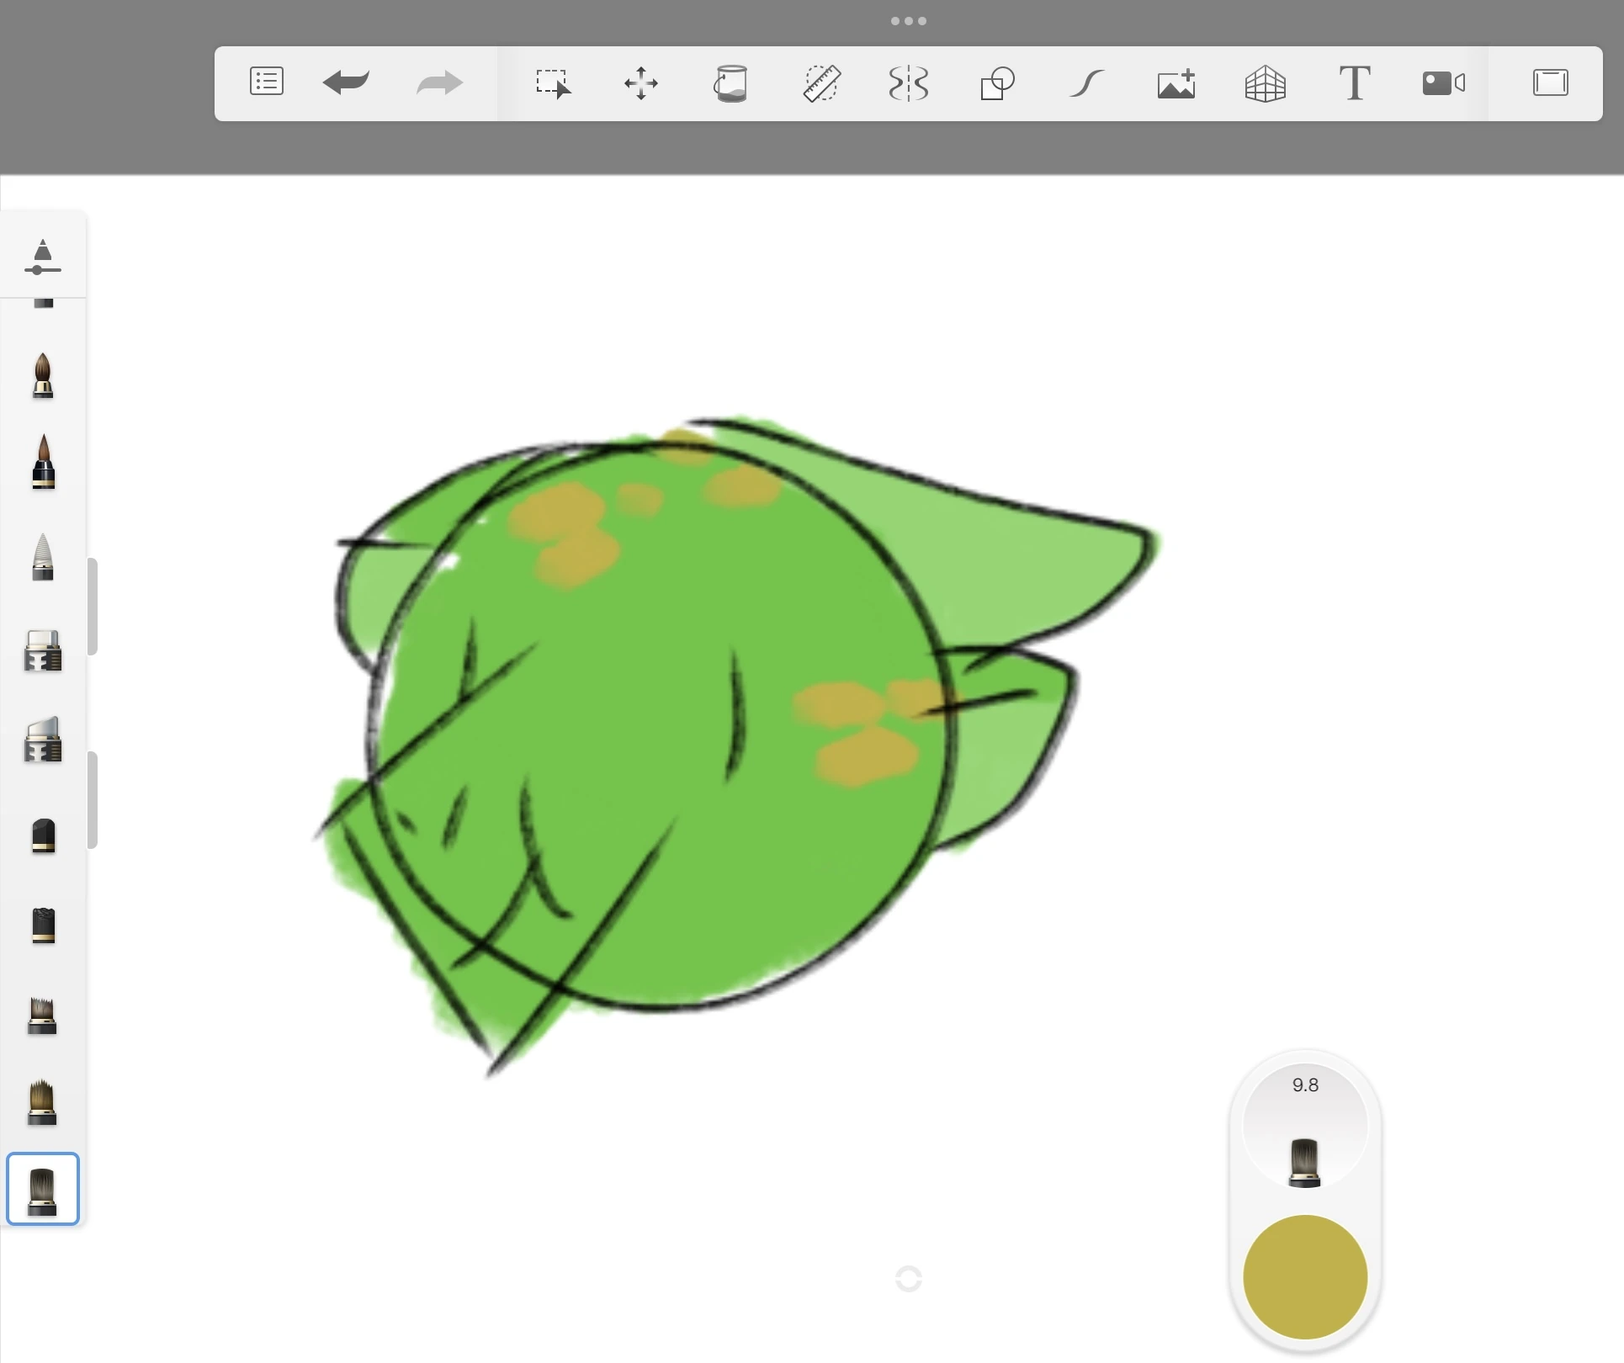Toggle the symmetry drawing tool
Screen dimensions: 1624x1363
pyautogui.click(x=909, y=83)
